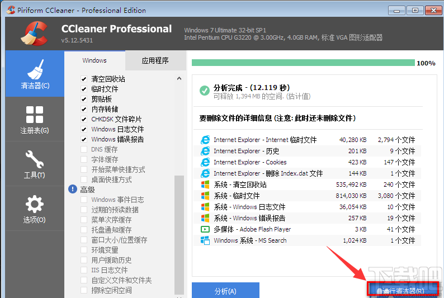Enable 用户援助历史 checkbox
The height and width of the screenshot is (298, 444).
[x=84, y=260]
